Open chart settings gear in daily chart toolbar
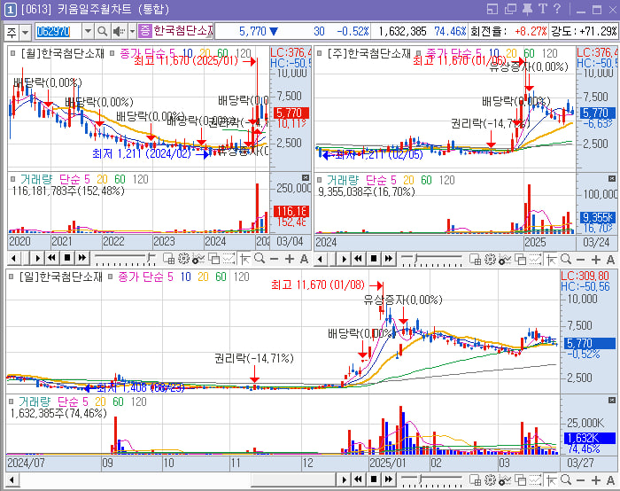Viewport: 620px width, 491px height. click(490, 480)
